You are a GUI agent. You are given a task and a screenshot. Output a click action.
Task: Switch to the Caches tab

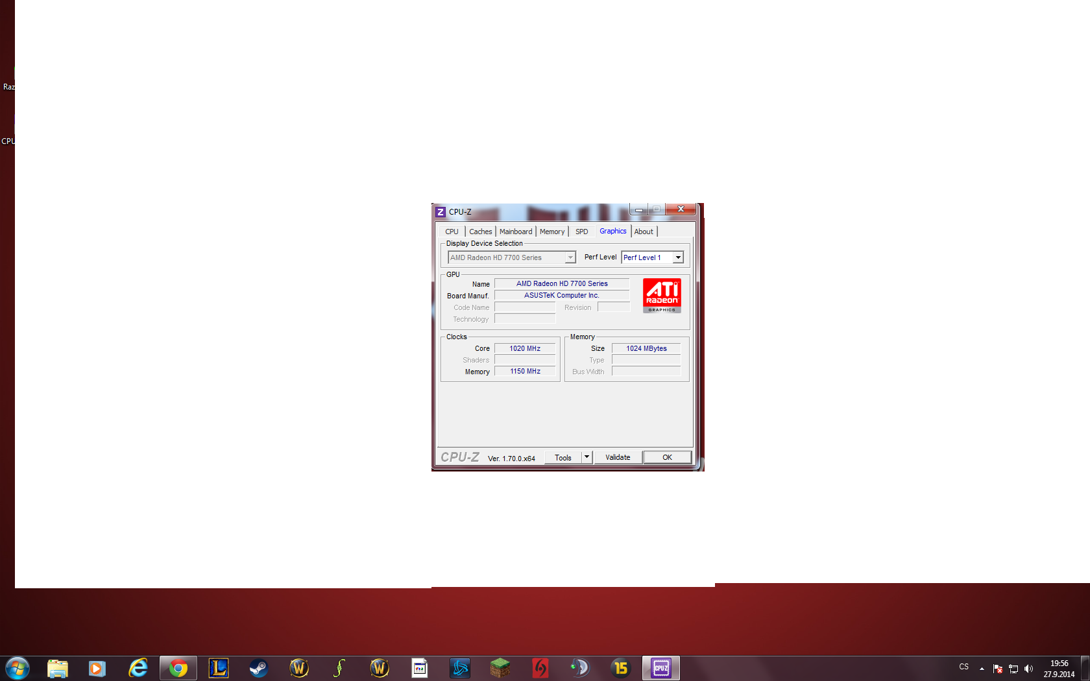480,232
